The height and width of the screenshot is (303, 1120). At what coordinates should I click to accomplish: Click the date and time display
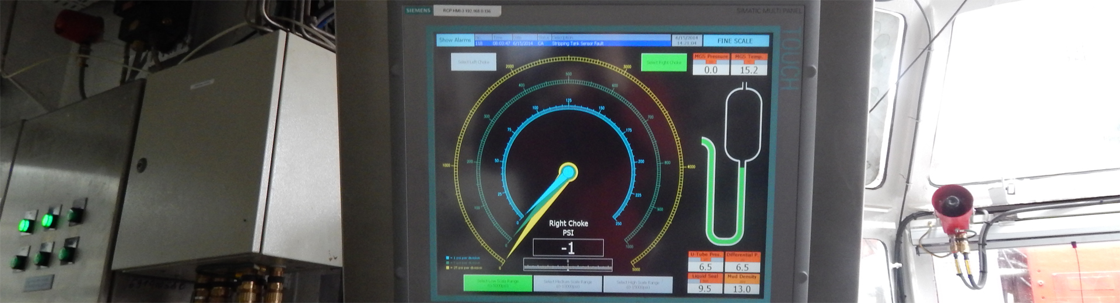[x=686, y=40]
